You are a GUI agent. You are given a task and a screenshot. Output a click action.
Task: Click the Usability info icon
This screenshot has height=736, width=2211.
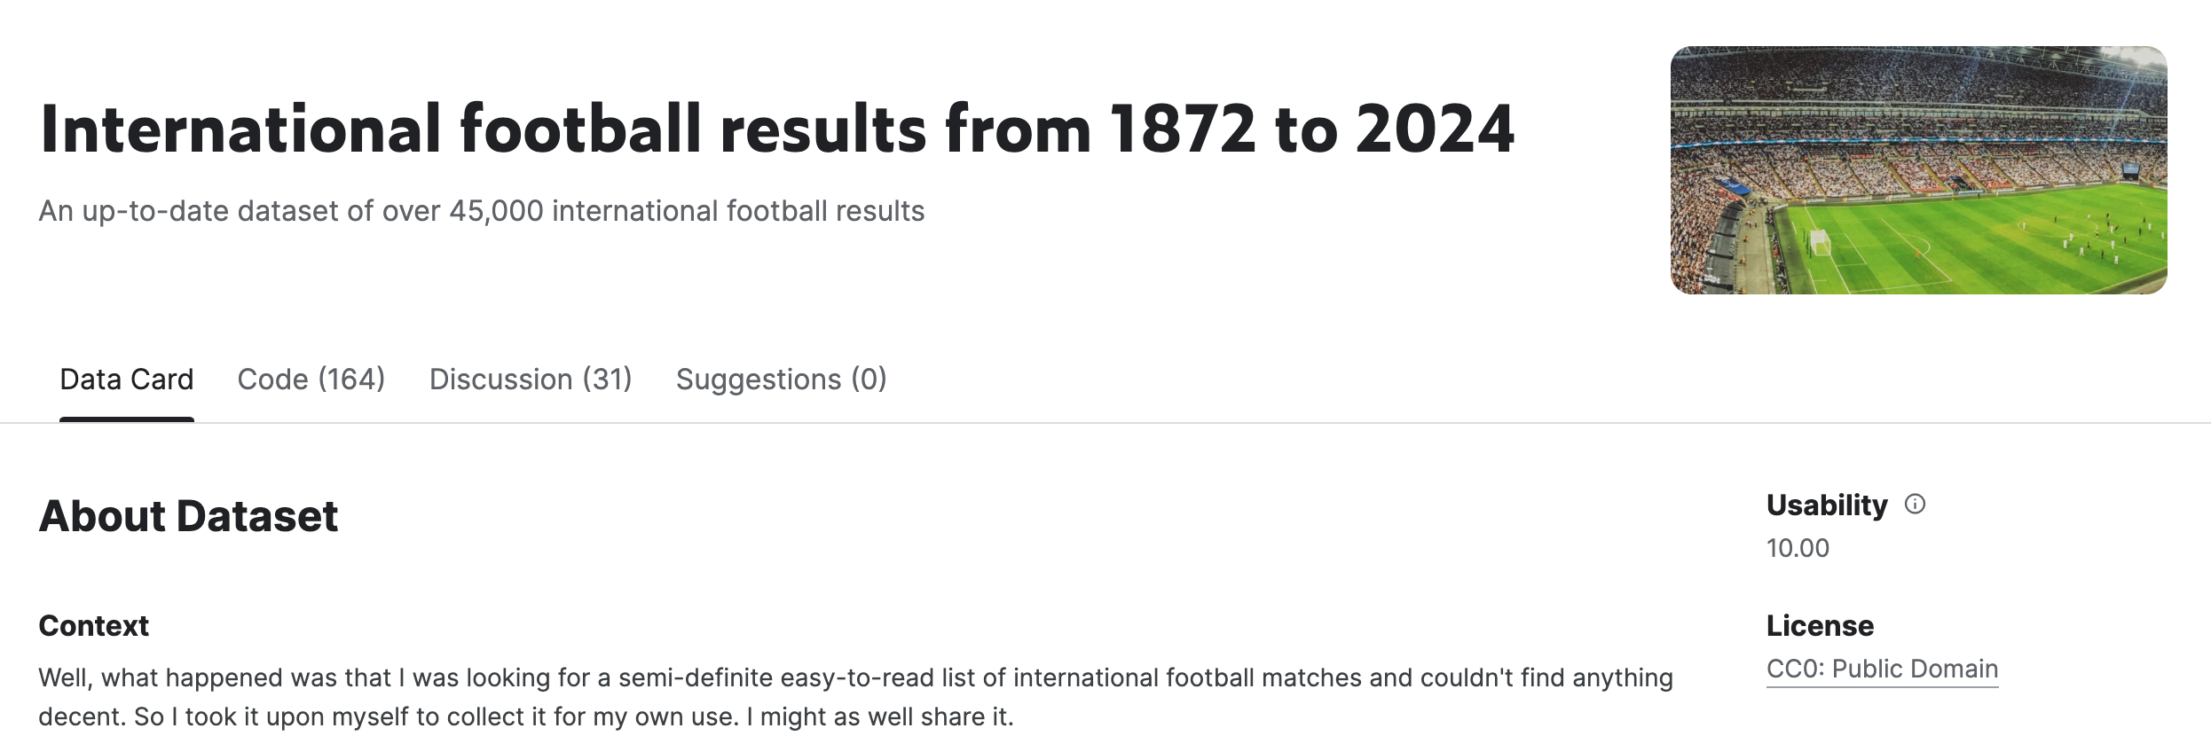tap(1916, 505)
